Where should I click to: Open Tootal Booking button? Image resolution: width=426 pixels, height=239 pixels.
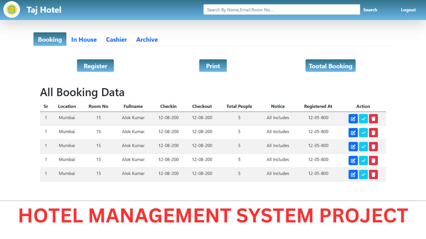(330, 66)
